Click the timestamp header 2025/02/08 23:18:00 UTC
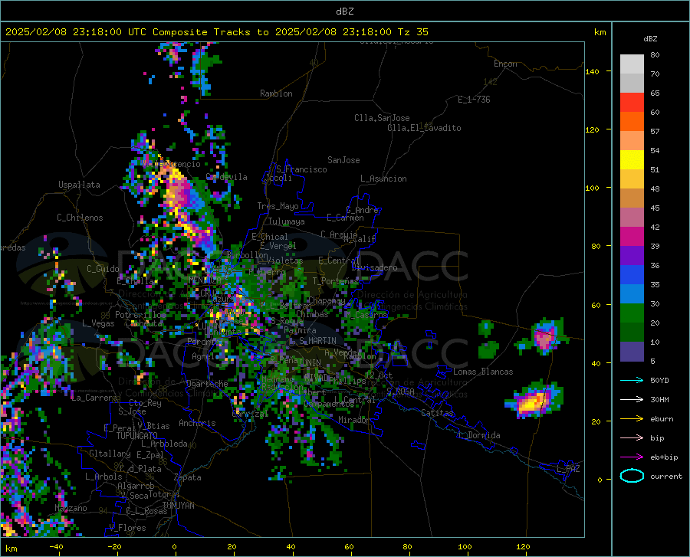 (x=75, y=32)
